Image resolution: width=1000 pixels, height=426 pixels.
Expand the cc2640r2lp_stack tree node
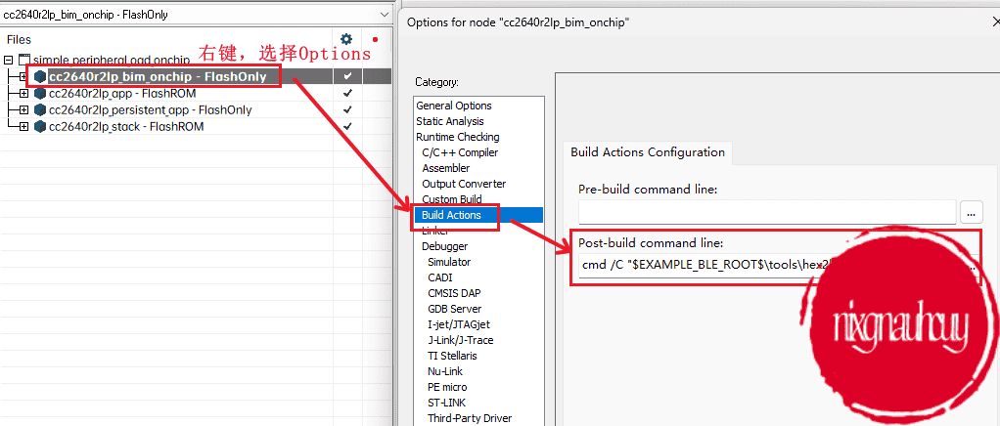23,127
